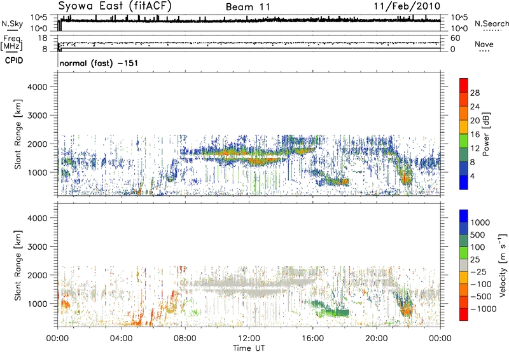Click the "normal (fast) -151" CPID text

(99, 63)
